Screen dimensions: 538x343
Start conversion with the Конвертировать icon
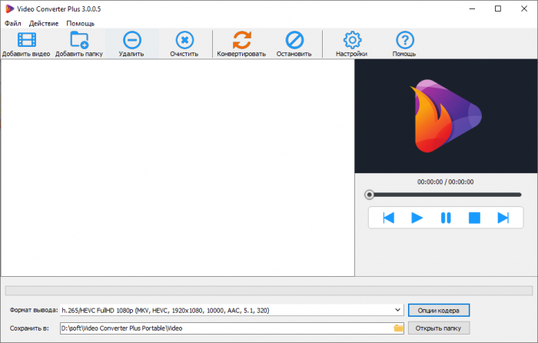[x=241, y=40]
